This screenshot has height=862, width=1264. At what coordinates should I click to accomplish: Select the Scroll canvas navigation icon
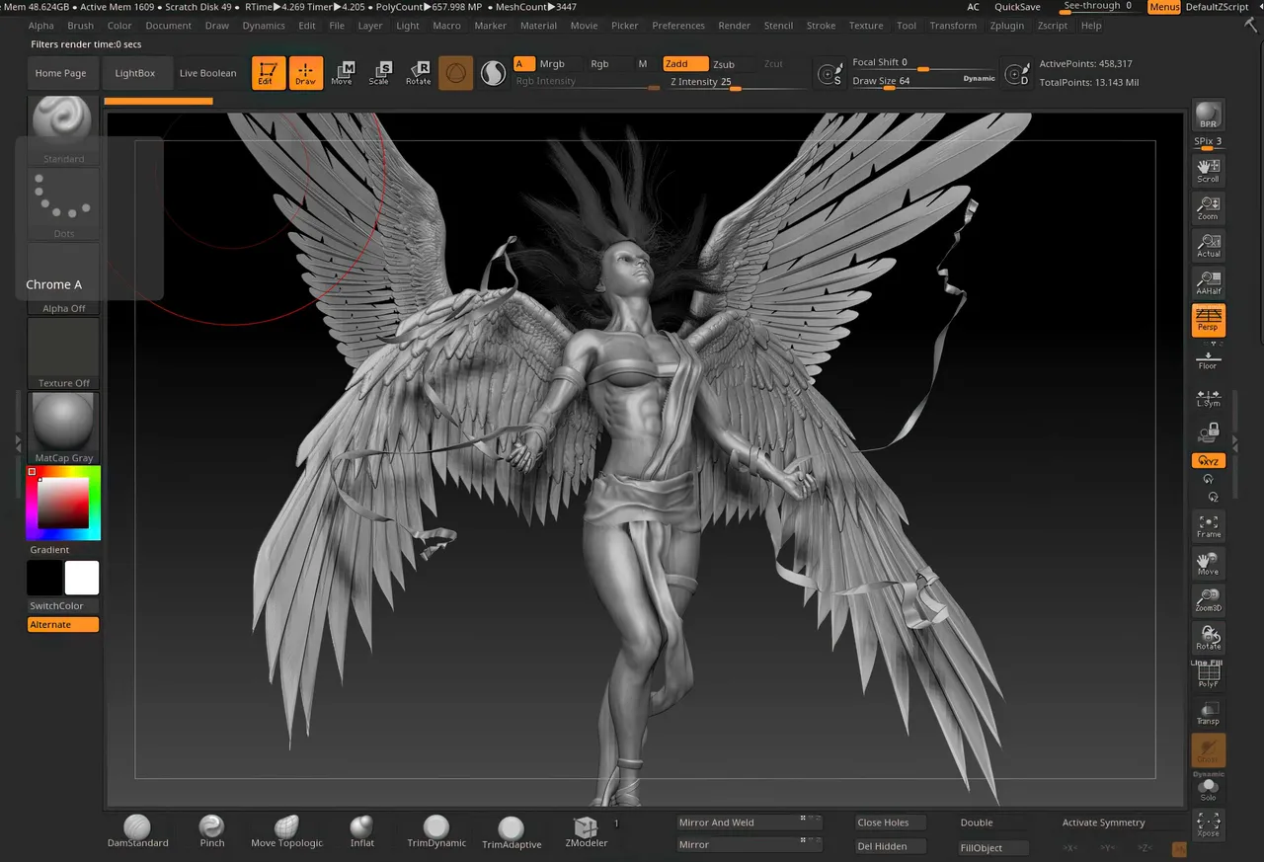coord(1208,170)
